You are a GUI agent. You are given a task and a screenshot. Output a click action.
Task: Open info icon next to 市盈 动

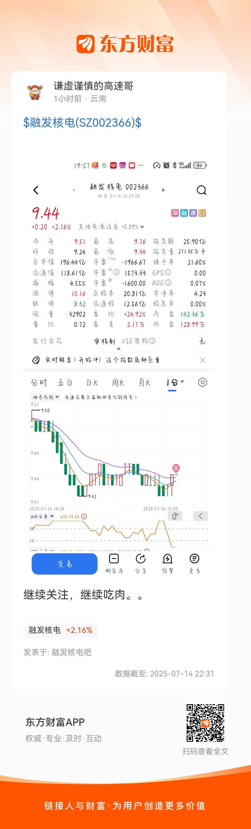point(116,272)
